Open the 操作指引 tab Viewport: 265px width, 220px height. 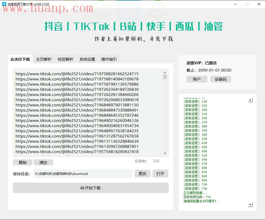click(109, 59)
